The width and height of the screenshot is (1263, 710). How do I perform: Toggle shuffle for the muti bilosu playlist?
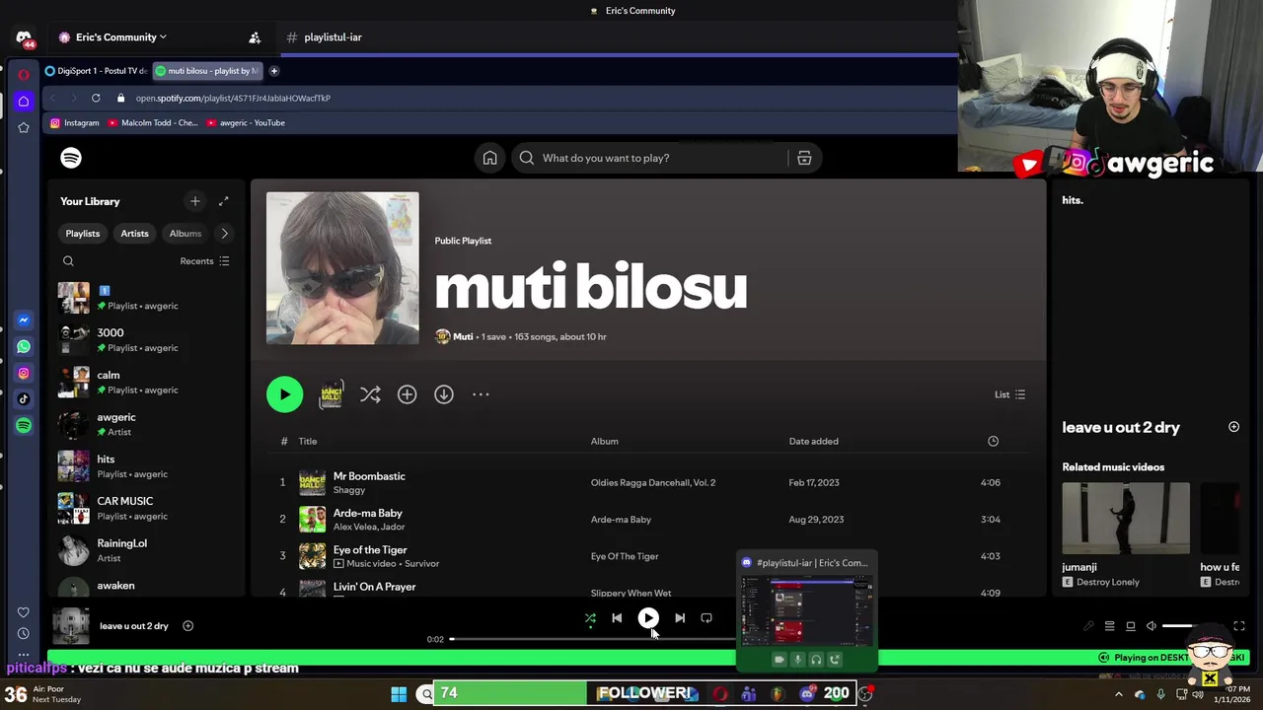click(370, 394)
